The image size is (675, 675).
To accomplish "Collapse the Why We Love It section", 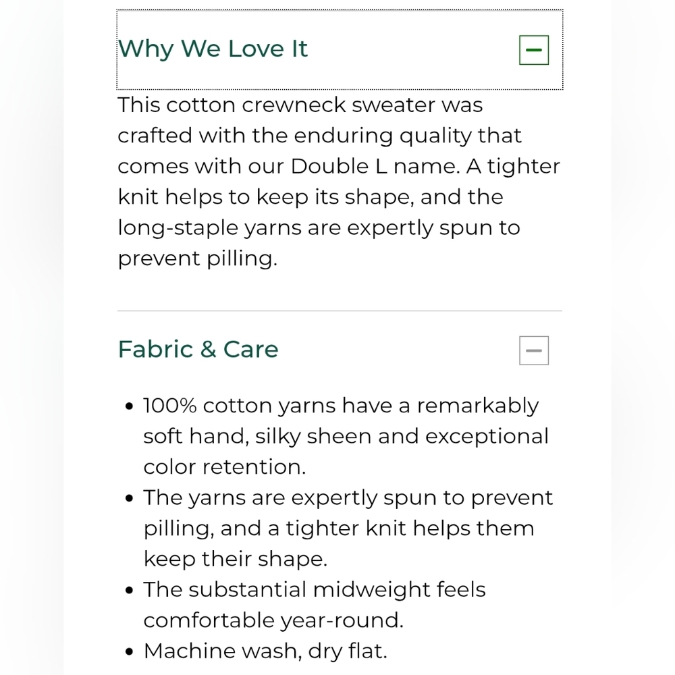I will (534, 50).
